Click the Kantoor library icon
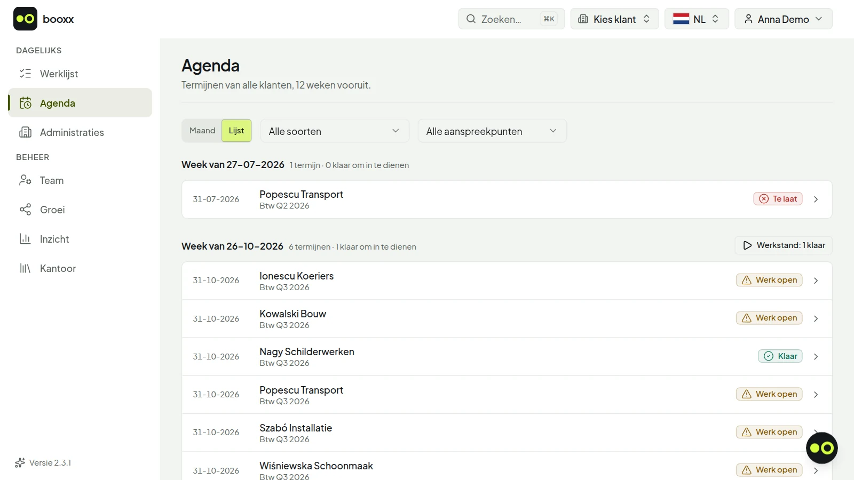The width and height of the screenshot is (854, 480). coord(25,268)
